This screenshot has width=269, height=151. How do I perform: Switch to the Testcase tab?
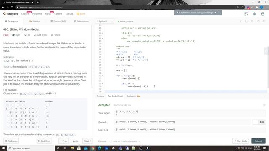pos(100,96)
